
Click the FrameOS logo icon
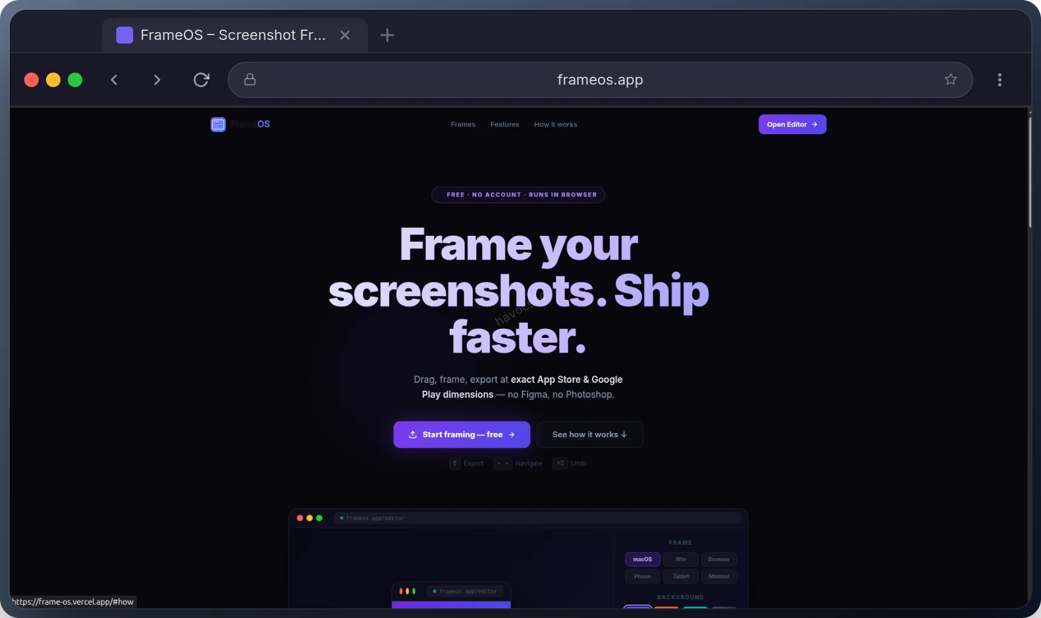218,124
